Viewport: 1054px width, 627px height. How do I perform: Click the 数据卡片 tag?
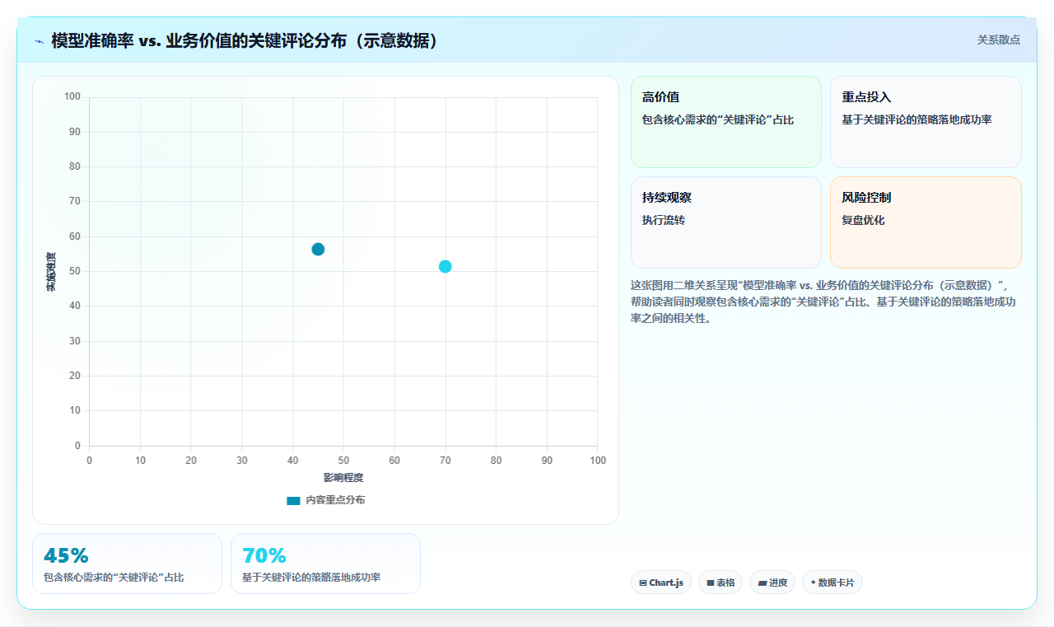click(x=832, y=583)
